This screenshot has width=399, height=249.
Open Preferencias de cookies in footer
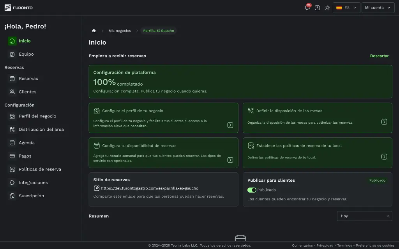pos(375,245)
